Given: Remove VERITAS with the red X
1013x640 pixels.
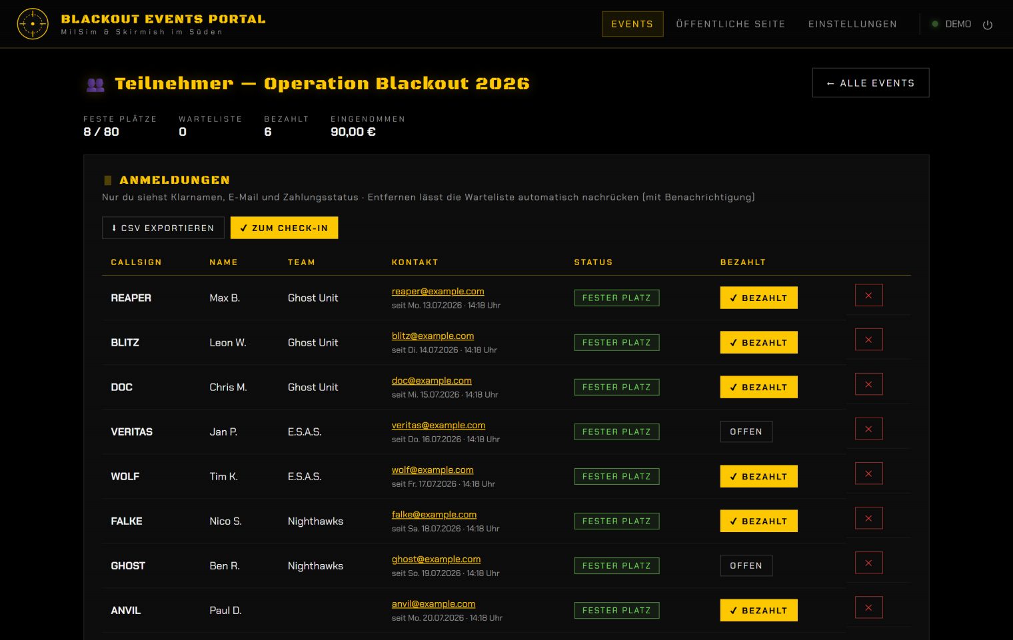Looking at the screenshot, I should [868, 429].
